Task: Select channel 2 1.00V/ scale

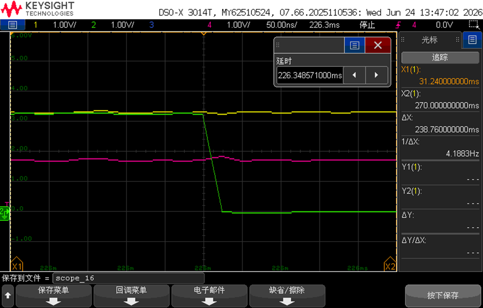Action: coord(123,25)
